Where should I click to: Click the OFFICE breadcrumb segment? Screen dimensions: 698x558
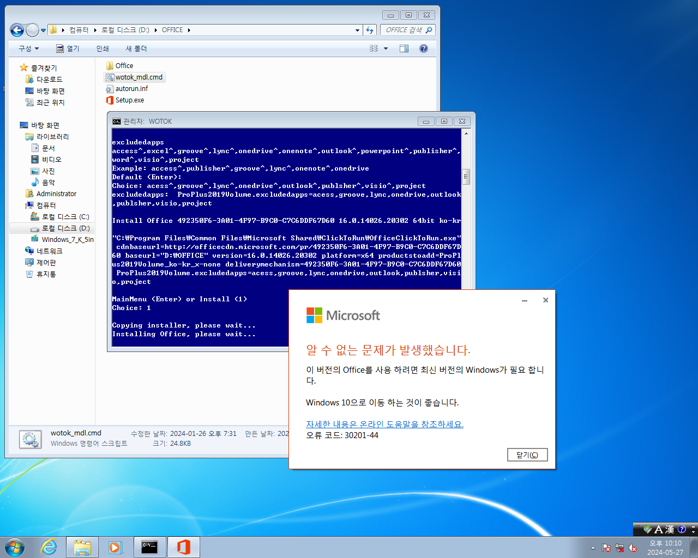pyautogui.click(x=172, y=30)
